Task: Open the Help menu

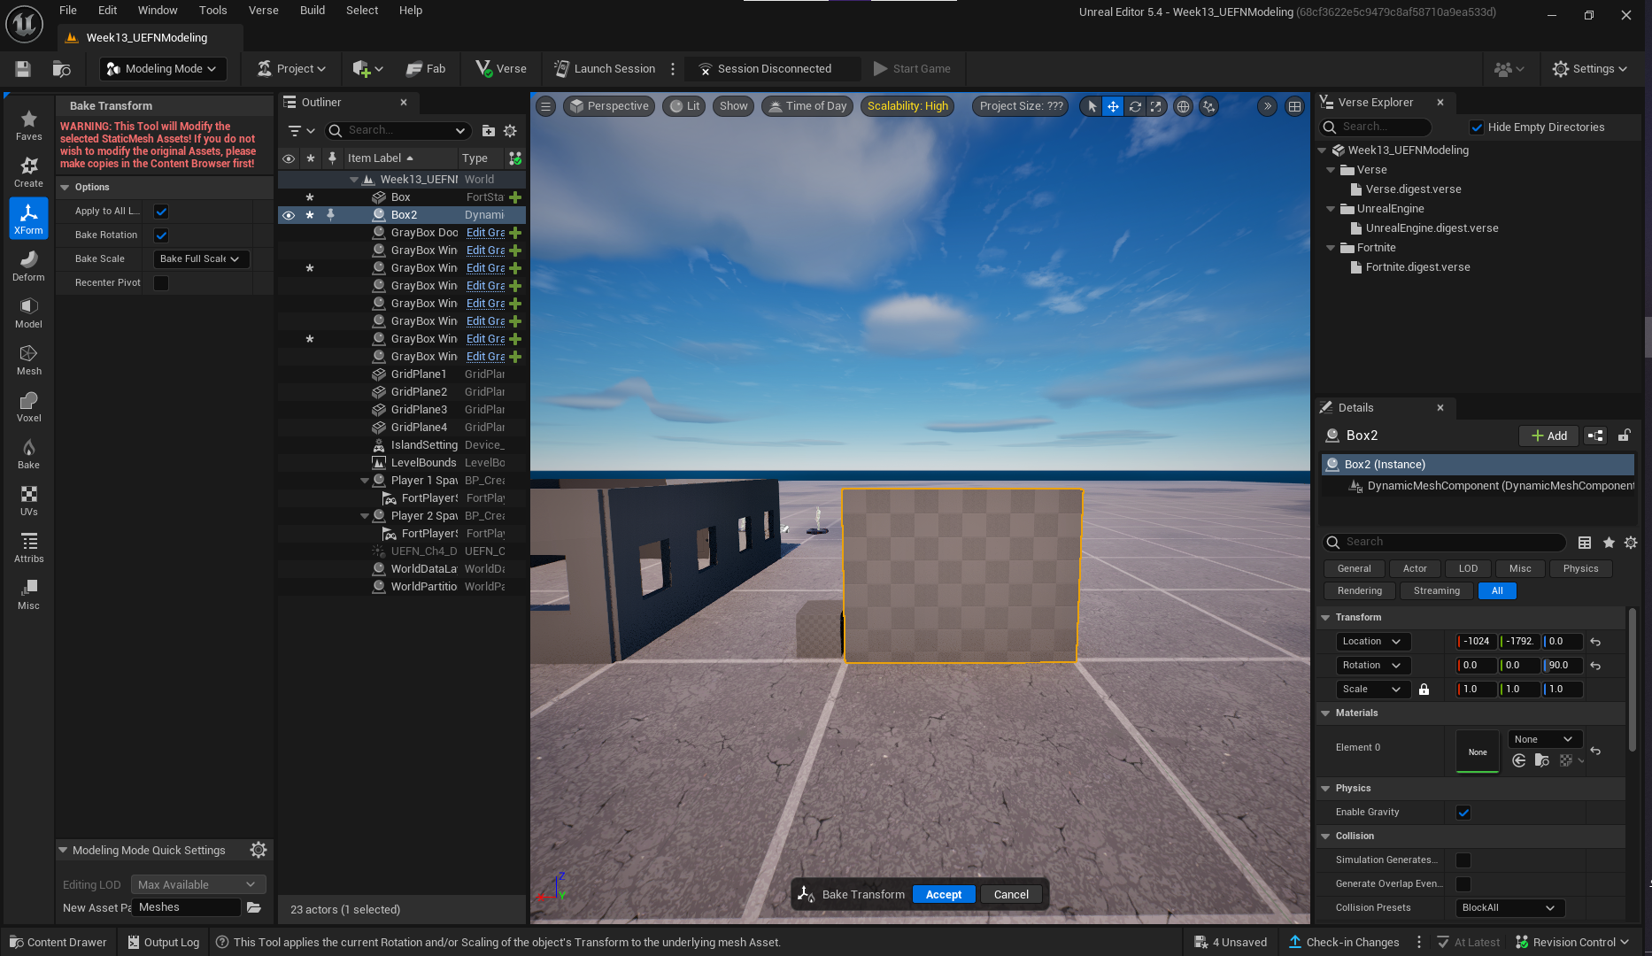Action: [410, 10]
